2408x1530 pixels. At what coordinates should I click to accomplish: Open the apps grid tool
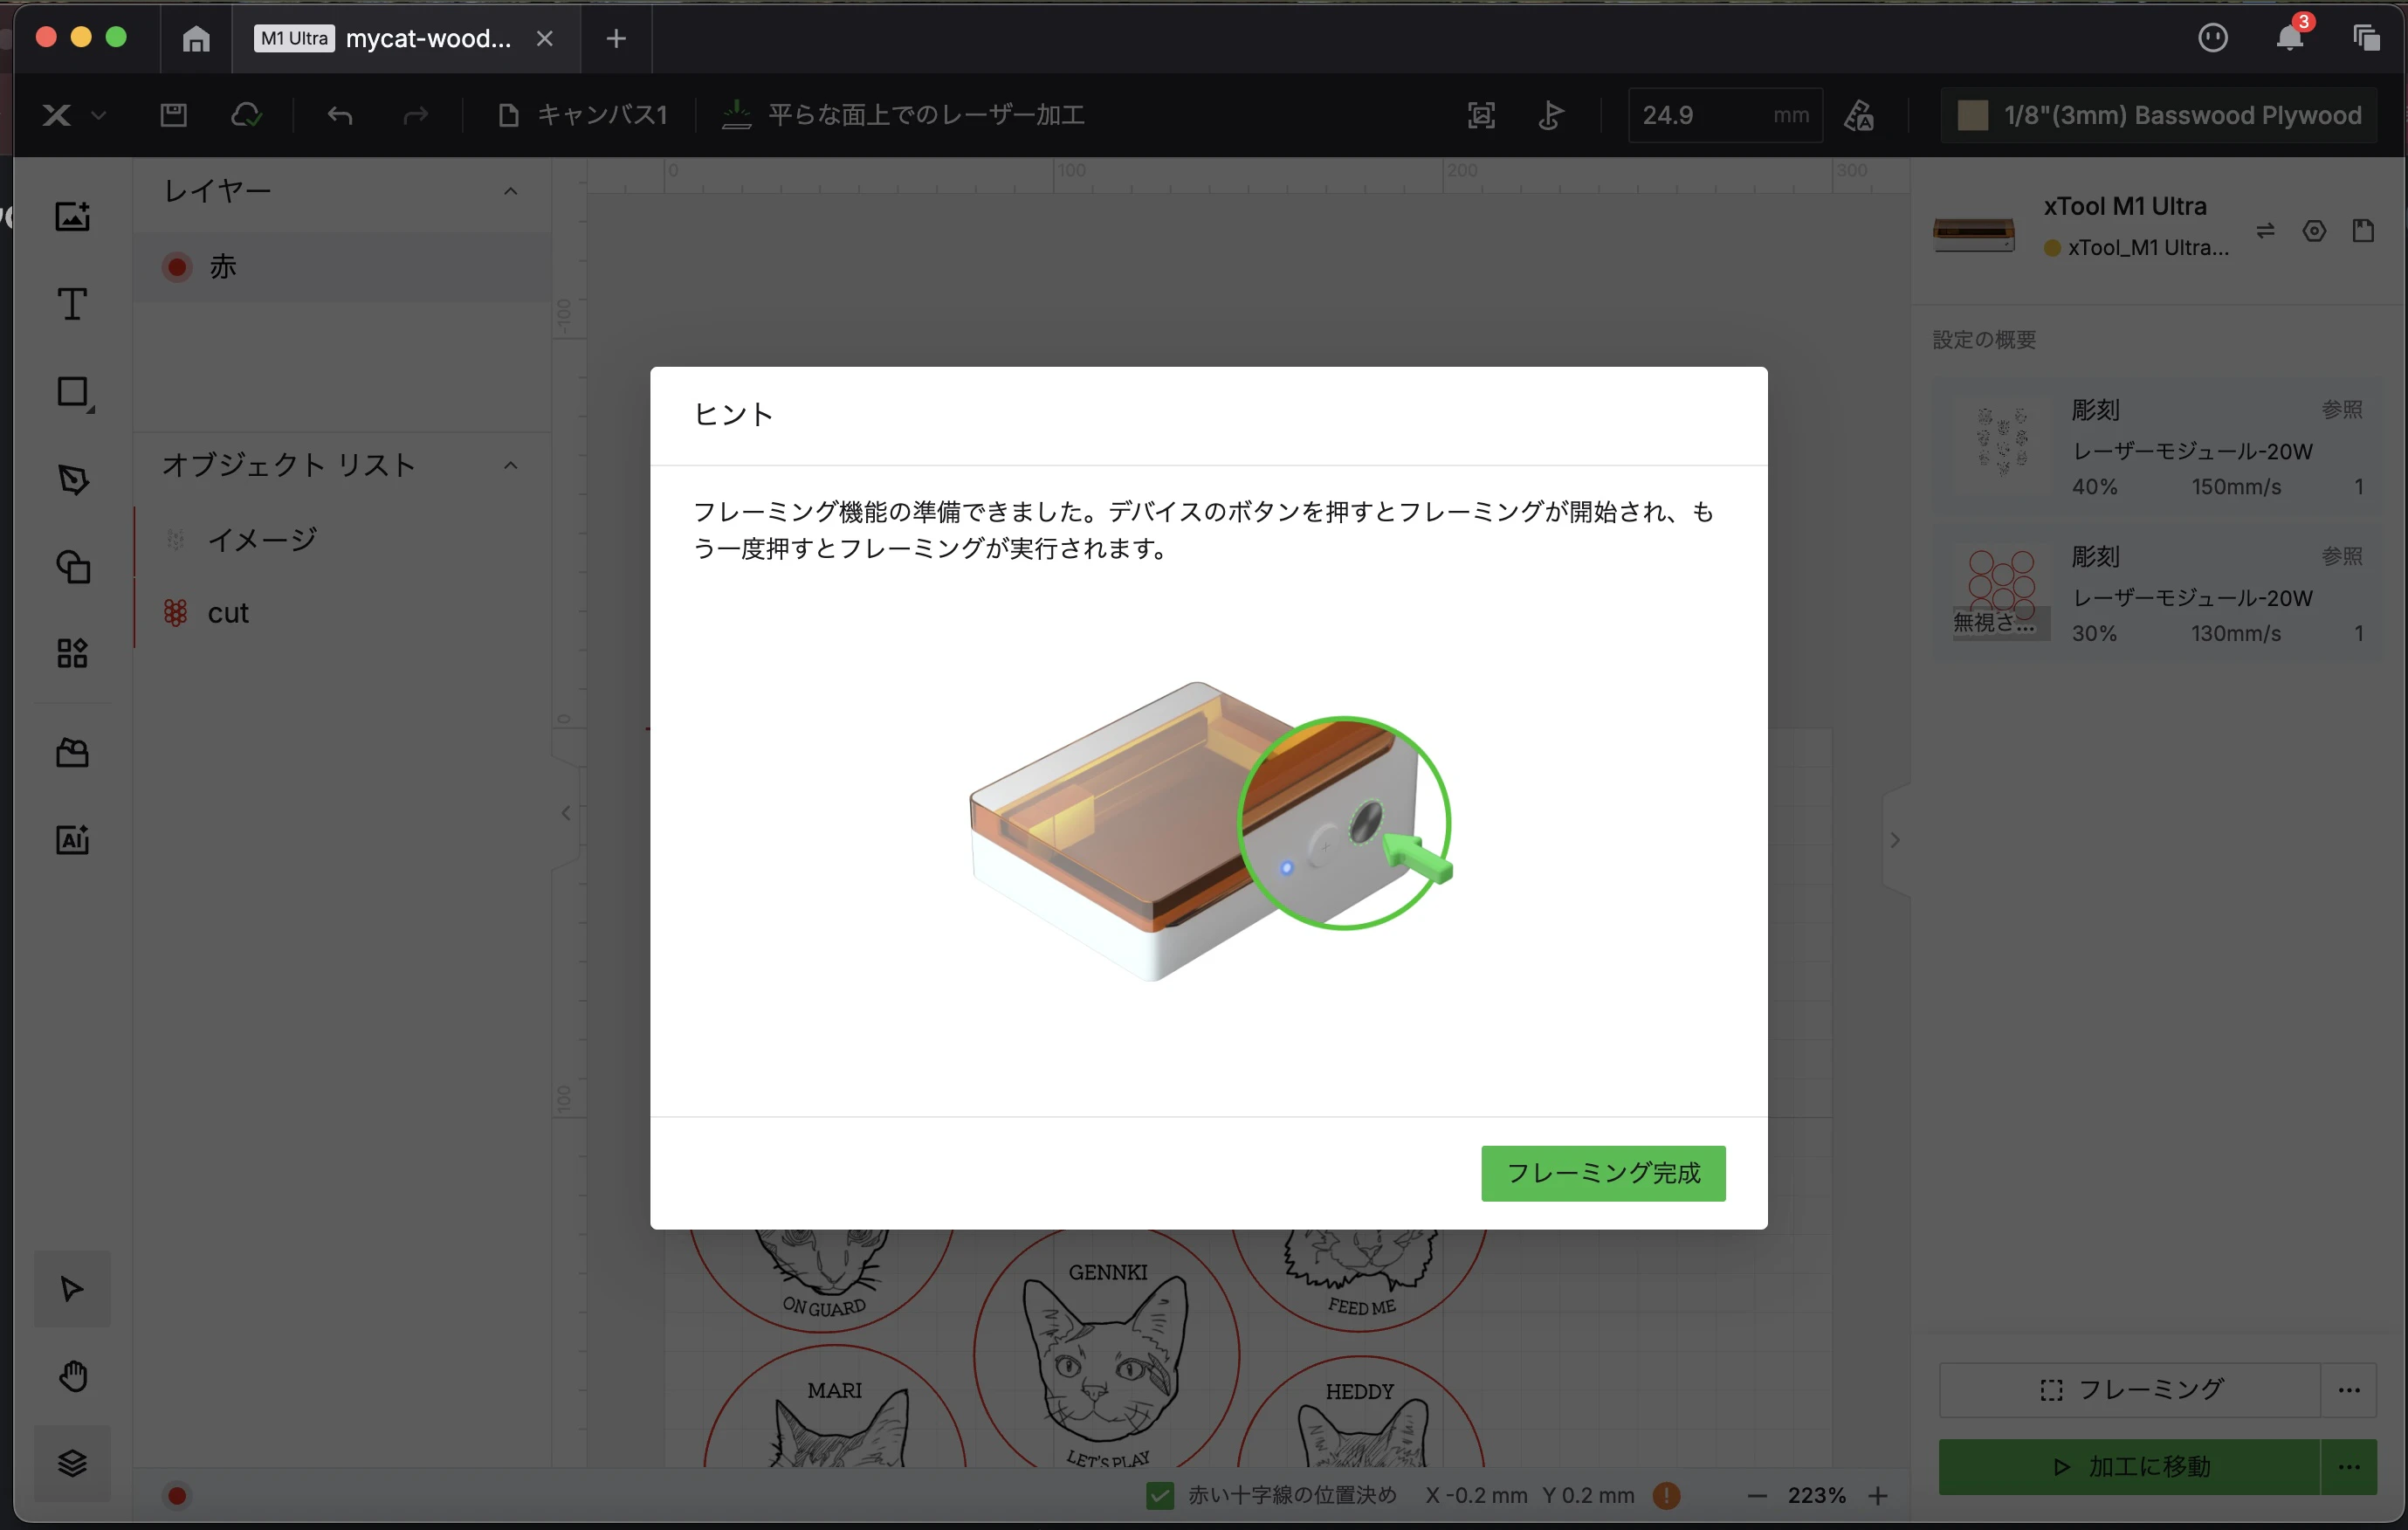click(x=72, y=654)
